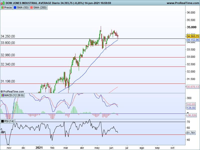Viewport: 200px width, 150px height.
Task: Open the www.ProRealTime.com link in the header
Action: [x=183, y=3]
